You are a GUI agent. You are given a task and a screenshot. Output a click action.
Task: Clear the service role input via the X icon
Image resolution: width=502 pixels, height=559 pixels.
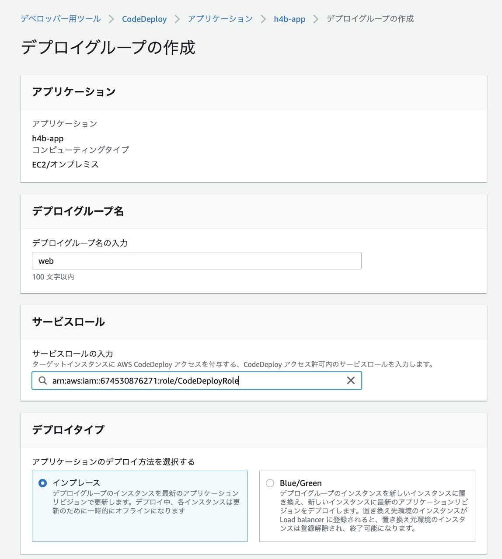click(351, 380)
